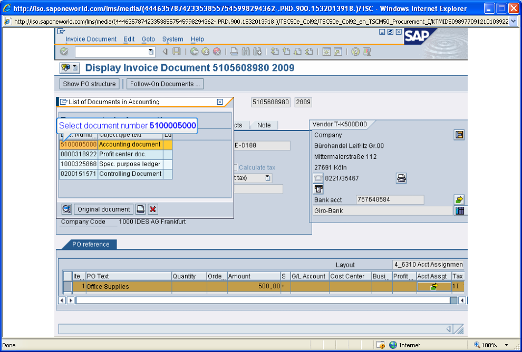The image size is (522, 352).
Task: Click the scroll left arrow of item table
Action: (x=62, y=300)
